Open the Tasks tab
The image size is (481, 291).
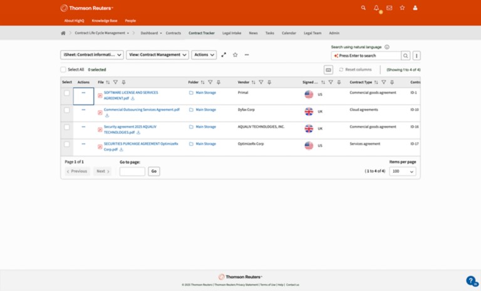pos(270,33)
